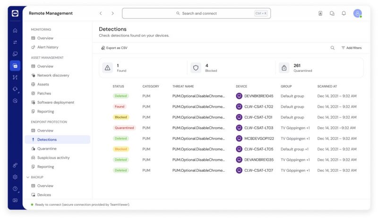Click the Found warning triangle icon
This screenshot has height=219, width=378.
107,68
